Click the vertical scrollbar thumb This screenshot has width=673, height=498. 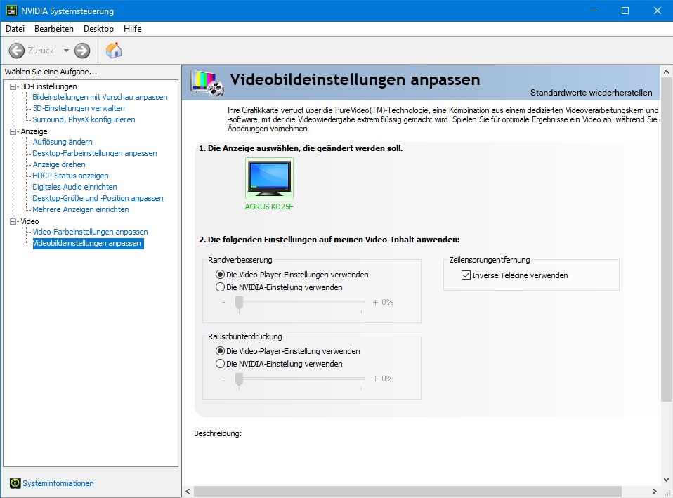[666, 240]
